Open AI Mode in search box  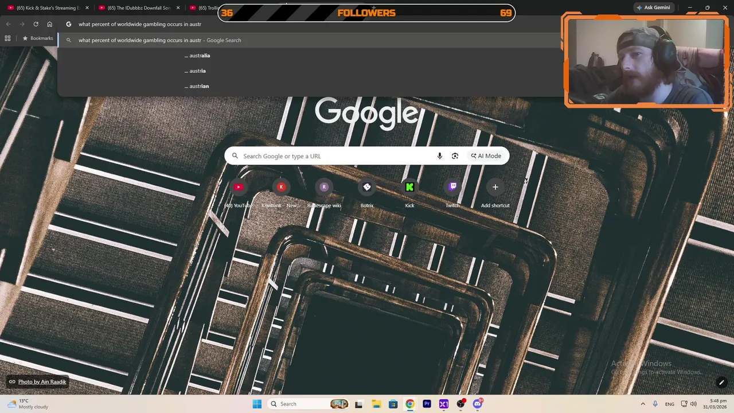pos(486,156)
